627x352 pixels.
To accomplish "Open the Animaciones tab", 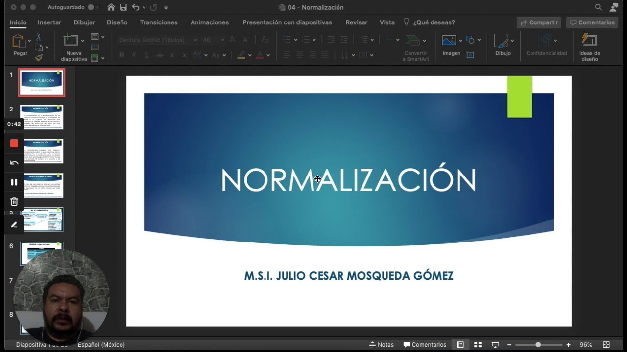I will click(210, 22).
